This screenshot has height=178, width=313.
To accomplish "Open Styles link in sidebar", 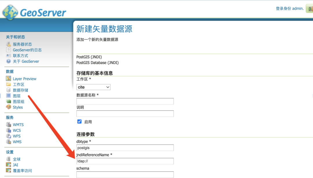I will pos(18,107).
